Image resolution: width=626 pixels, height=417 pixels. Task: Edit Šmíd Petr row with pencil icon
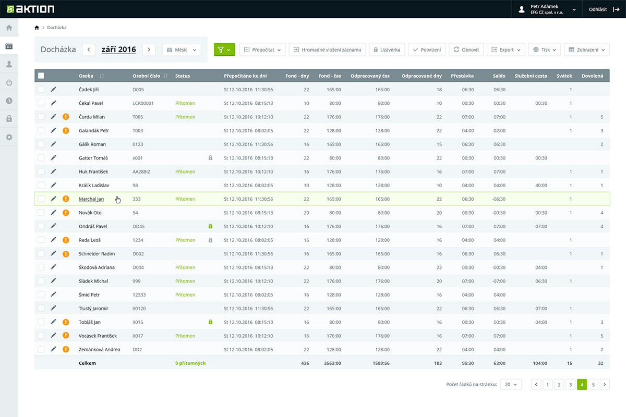[53, 295]
